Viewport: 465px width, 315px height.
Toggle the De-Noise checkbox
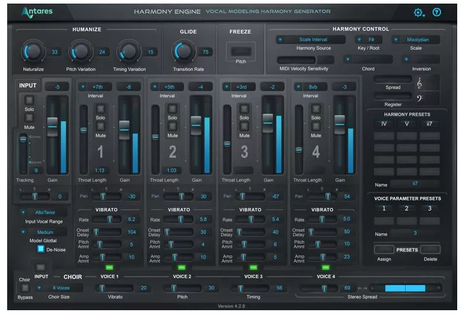point(41,248)
